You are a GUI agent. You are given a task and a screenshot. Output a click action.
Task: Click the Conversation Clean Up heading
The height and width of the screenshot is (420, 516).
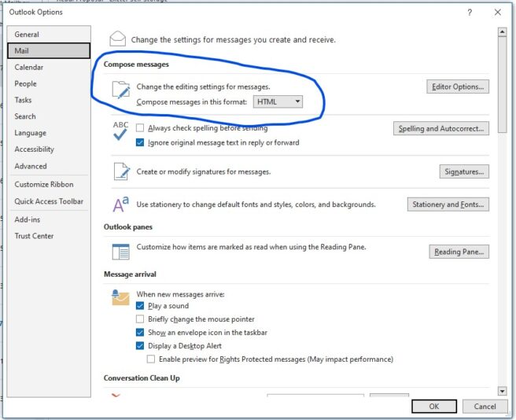tap(142, 378)
